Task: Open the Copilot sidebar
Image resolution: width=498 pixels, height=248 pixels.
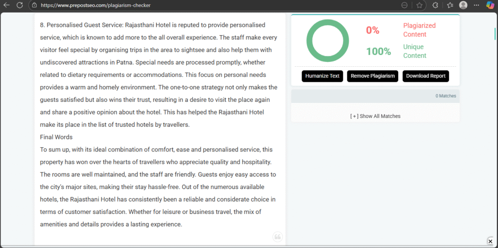Action: coord(490,5)
